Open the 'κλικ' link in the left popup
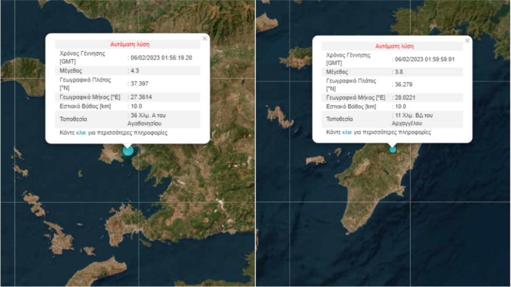This screenshot has height=287, width=511. 81,133
